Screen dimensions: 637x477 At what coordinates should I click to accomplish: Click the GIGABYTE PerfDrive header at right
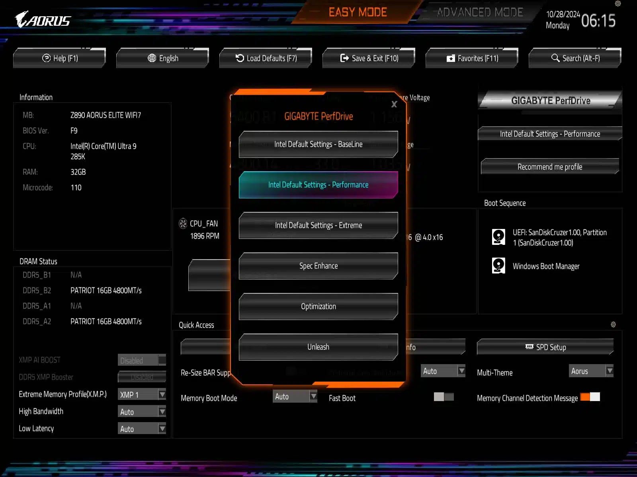[x=550, y=101]
